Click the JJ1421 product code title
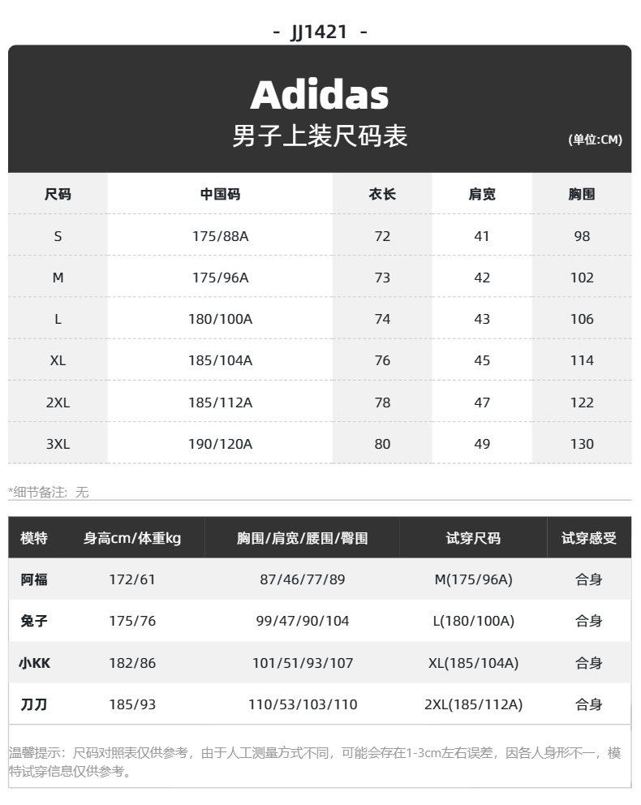This screenshot has height=805, width=641. [320, 32]
